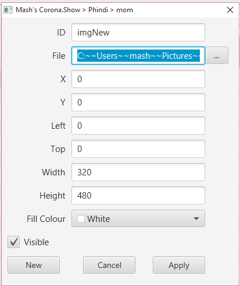
Task: Focus the ID field containing imgNew
Action: pos(138,33)
